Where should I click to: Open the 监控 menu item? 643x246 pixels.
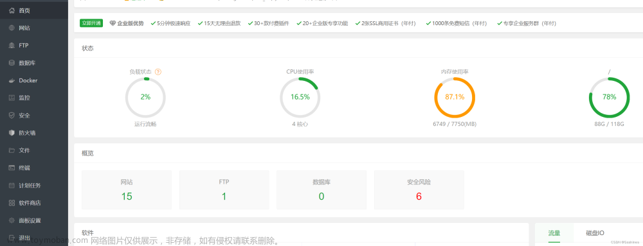coord(34,98)
